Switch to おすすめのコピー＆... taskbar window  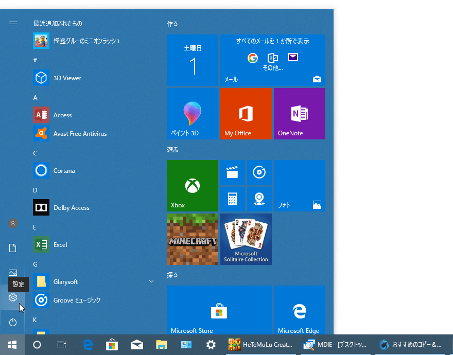click(x=411, y=345)
